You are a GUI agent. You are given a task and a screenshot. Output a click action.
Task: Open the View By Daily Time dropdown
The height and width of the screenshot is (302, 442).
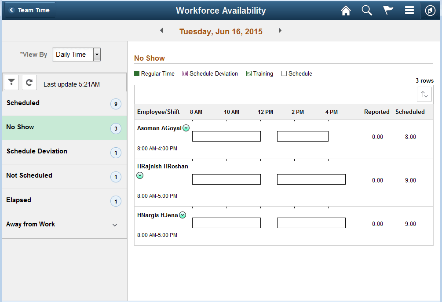(76, 55)
